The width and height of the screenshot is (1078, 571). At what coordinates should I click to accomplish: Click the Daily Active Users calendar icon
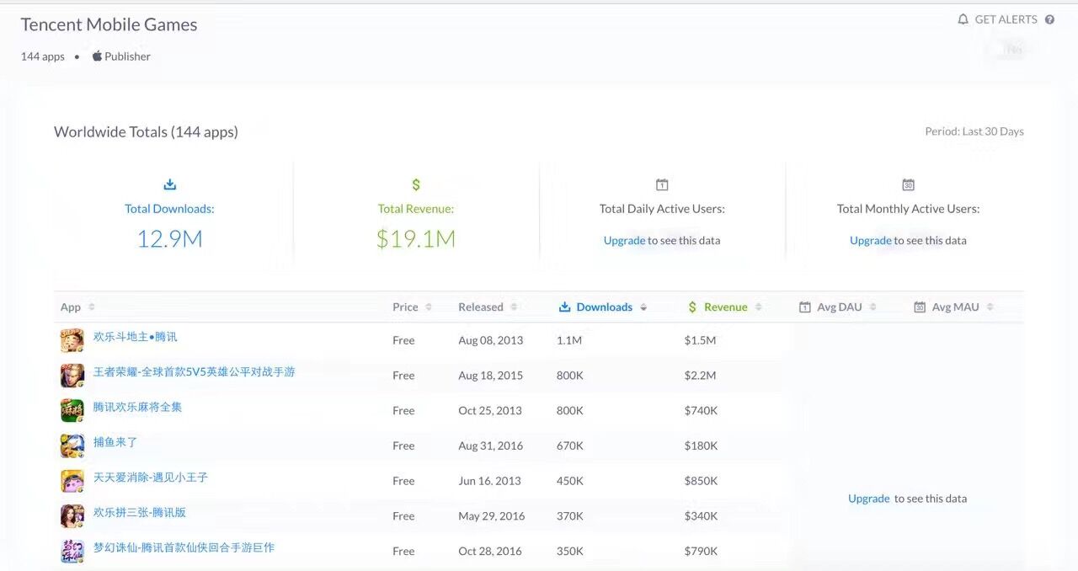point(662,184)
